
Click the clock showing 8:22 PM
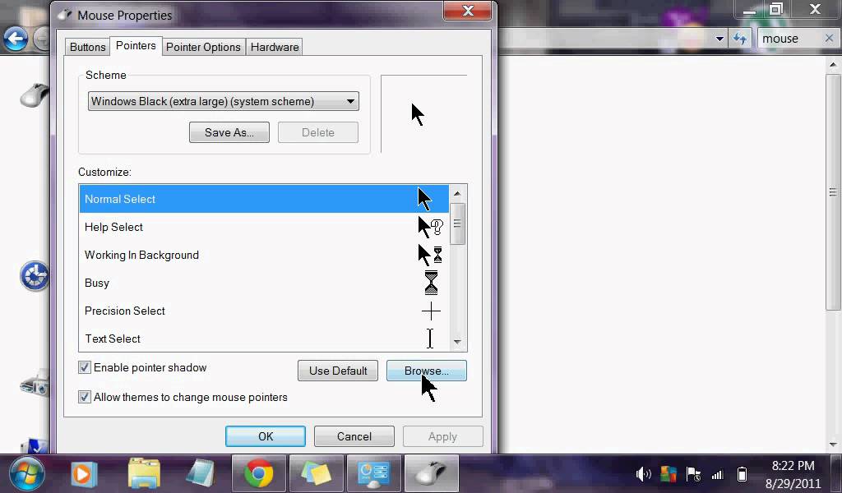tap(793, 466)
